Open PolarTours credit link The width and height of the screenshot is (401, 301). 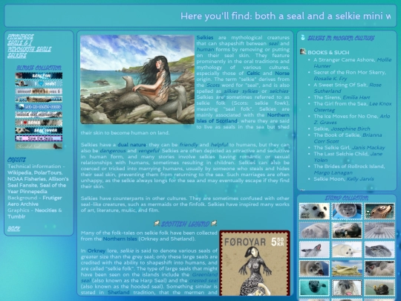[48, 172]
